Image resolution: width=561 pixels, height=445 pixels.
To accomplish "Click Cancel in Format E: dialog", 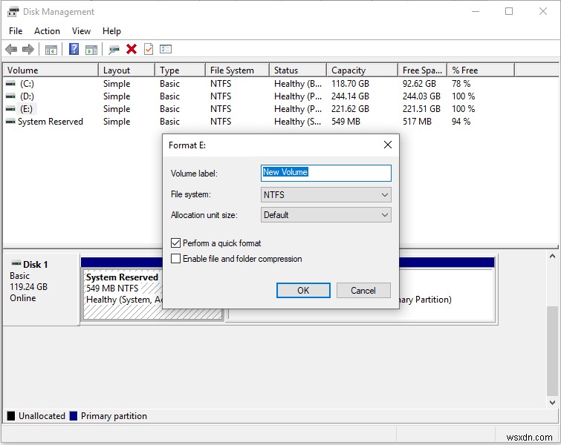I will click(363, 290).
